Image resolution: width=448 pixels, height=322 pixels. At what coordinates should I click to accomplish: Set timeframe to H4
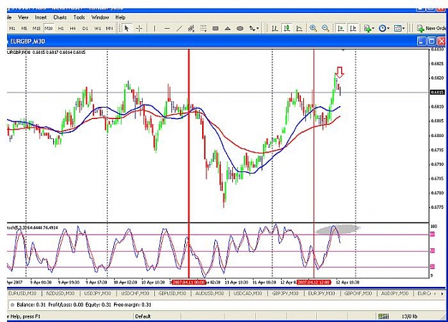[x=73, y=28]
